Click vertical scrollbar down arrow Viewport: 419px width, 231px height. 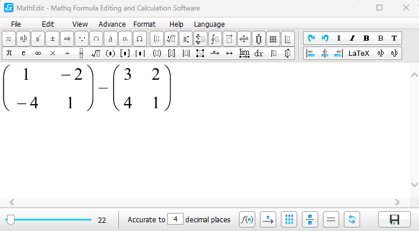414,184
